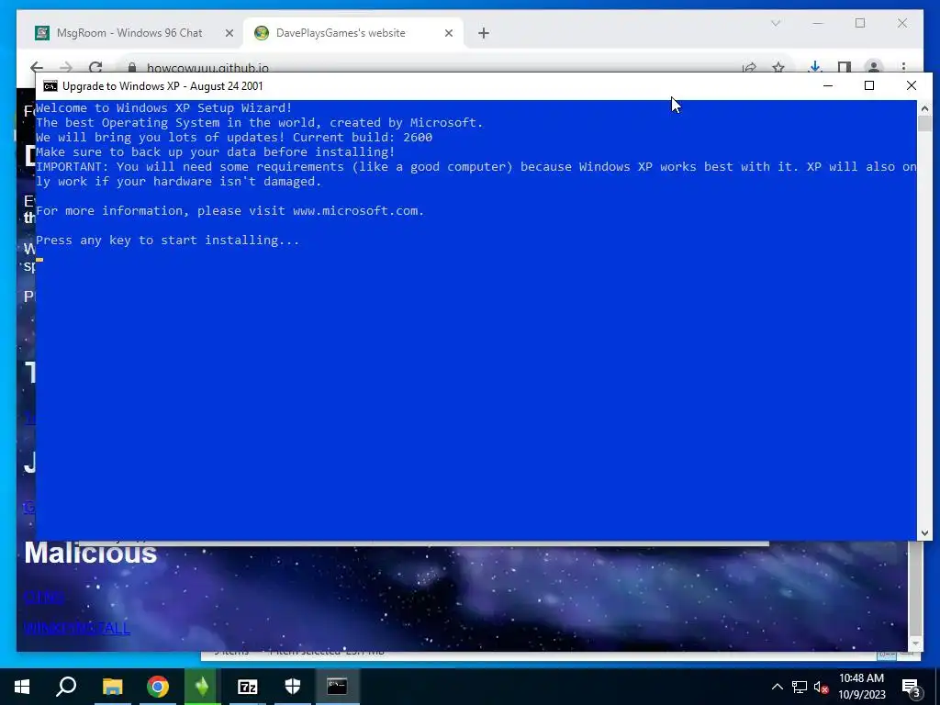Click the www.microsoft.com text in console
The width and height of the screenshot is (940, 705).
(355, 211)
